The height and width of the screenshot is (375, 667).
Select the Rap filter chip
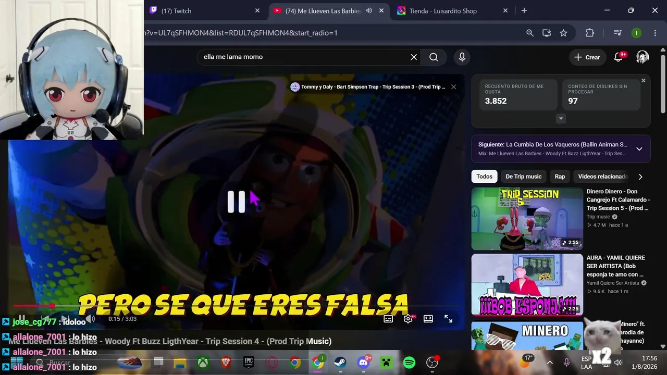[x=560, y=177]
